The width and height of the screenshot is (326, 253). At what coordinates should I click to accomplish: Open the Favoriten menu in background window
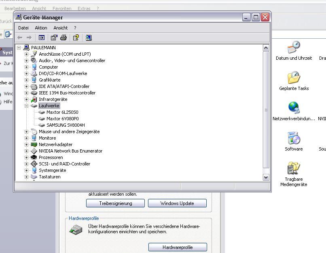click(x=62, y=8)
